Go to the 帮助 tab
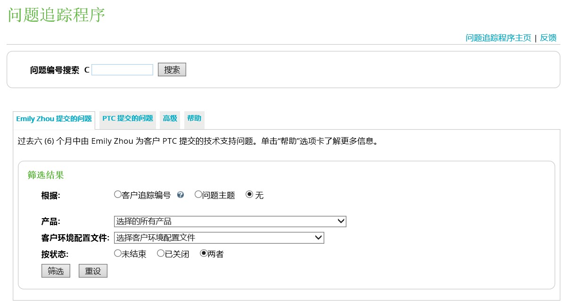The height and width of the screenshot is (304, 567). tap(194, 119)
